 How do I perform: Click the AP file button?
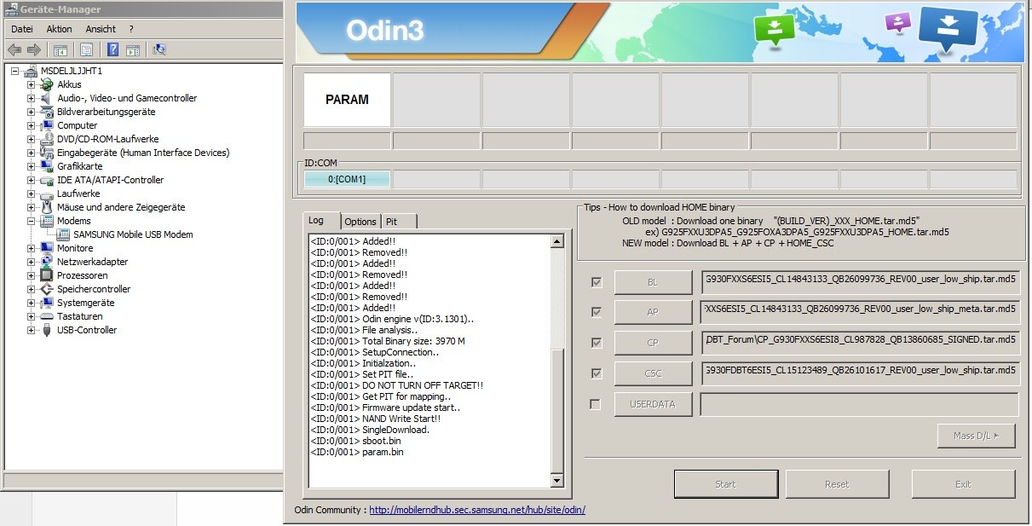tap(653, 312)
